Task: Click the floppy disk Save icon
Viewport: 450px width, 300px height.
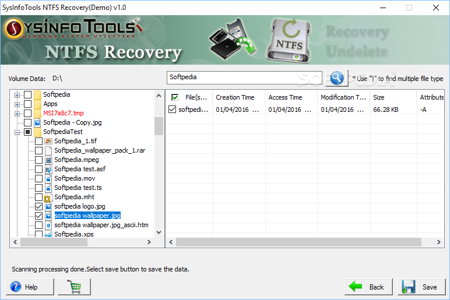Action: pyautogui.click(x=409, y=287)
